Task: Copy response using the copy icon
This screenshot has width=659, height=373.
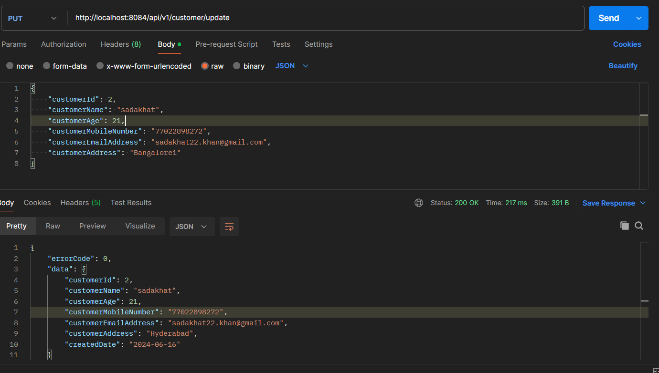Action: coord(624,226)
